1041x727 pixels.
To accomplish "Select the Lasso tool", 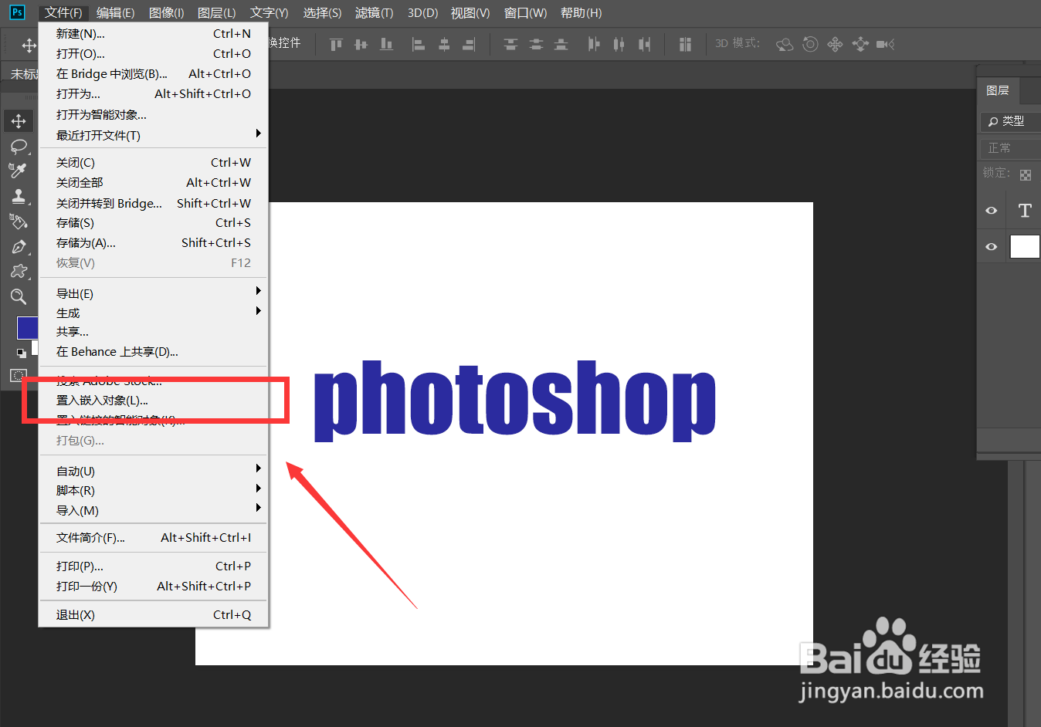I will [x=19, y=147].
